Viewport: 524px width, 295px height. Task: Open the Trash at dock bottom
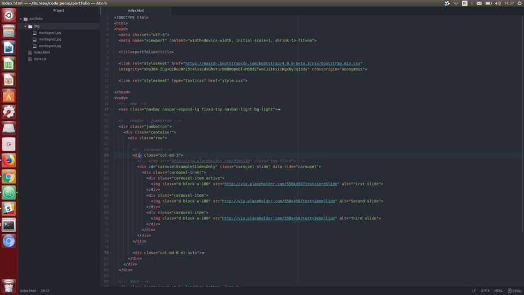(9, 286)
